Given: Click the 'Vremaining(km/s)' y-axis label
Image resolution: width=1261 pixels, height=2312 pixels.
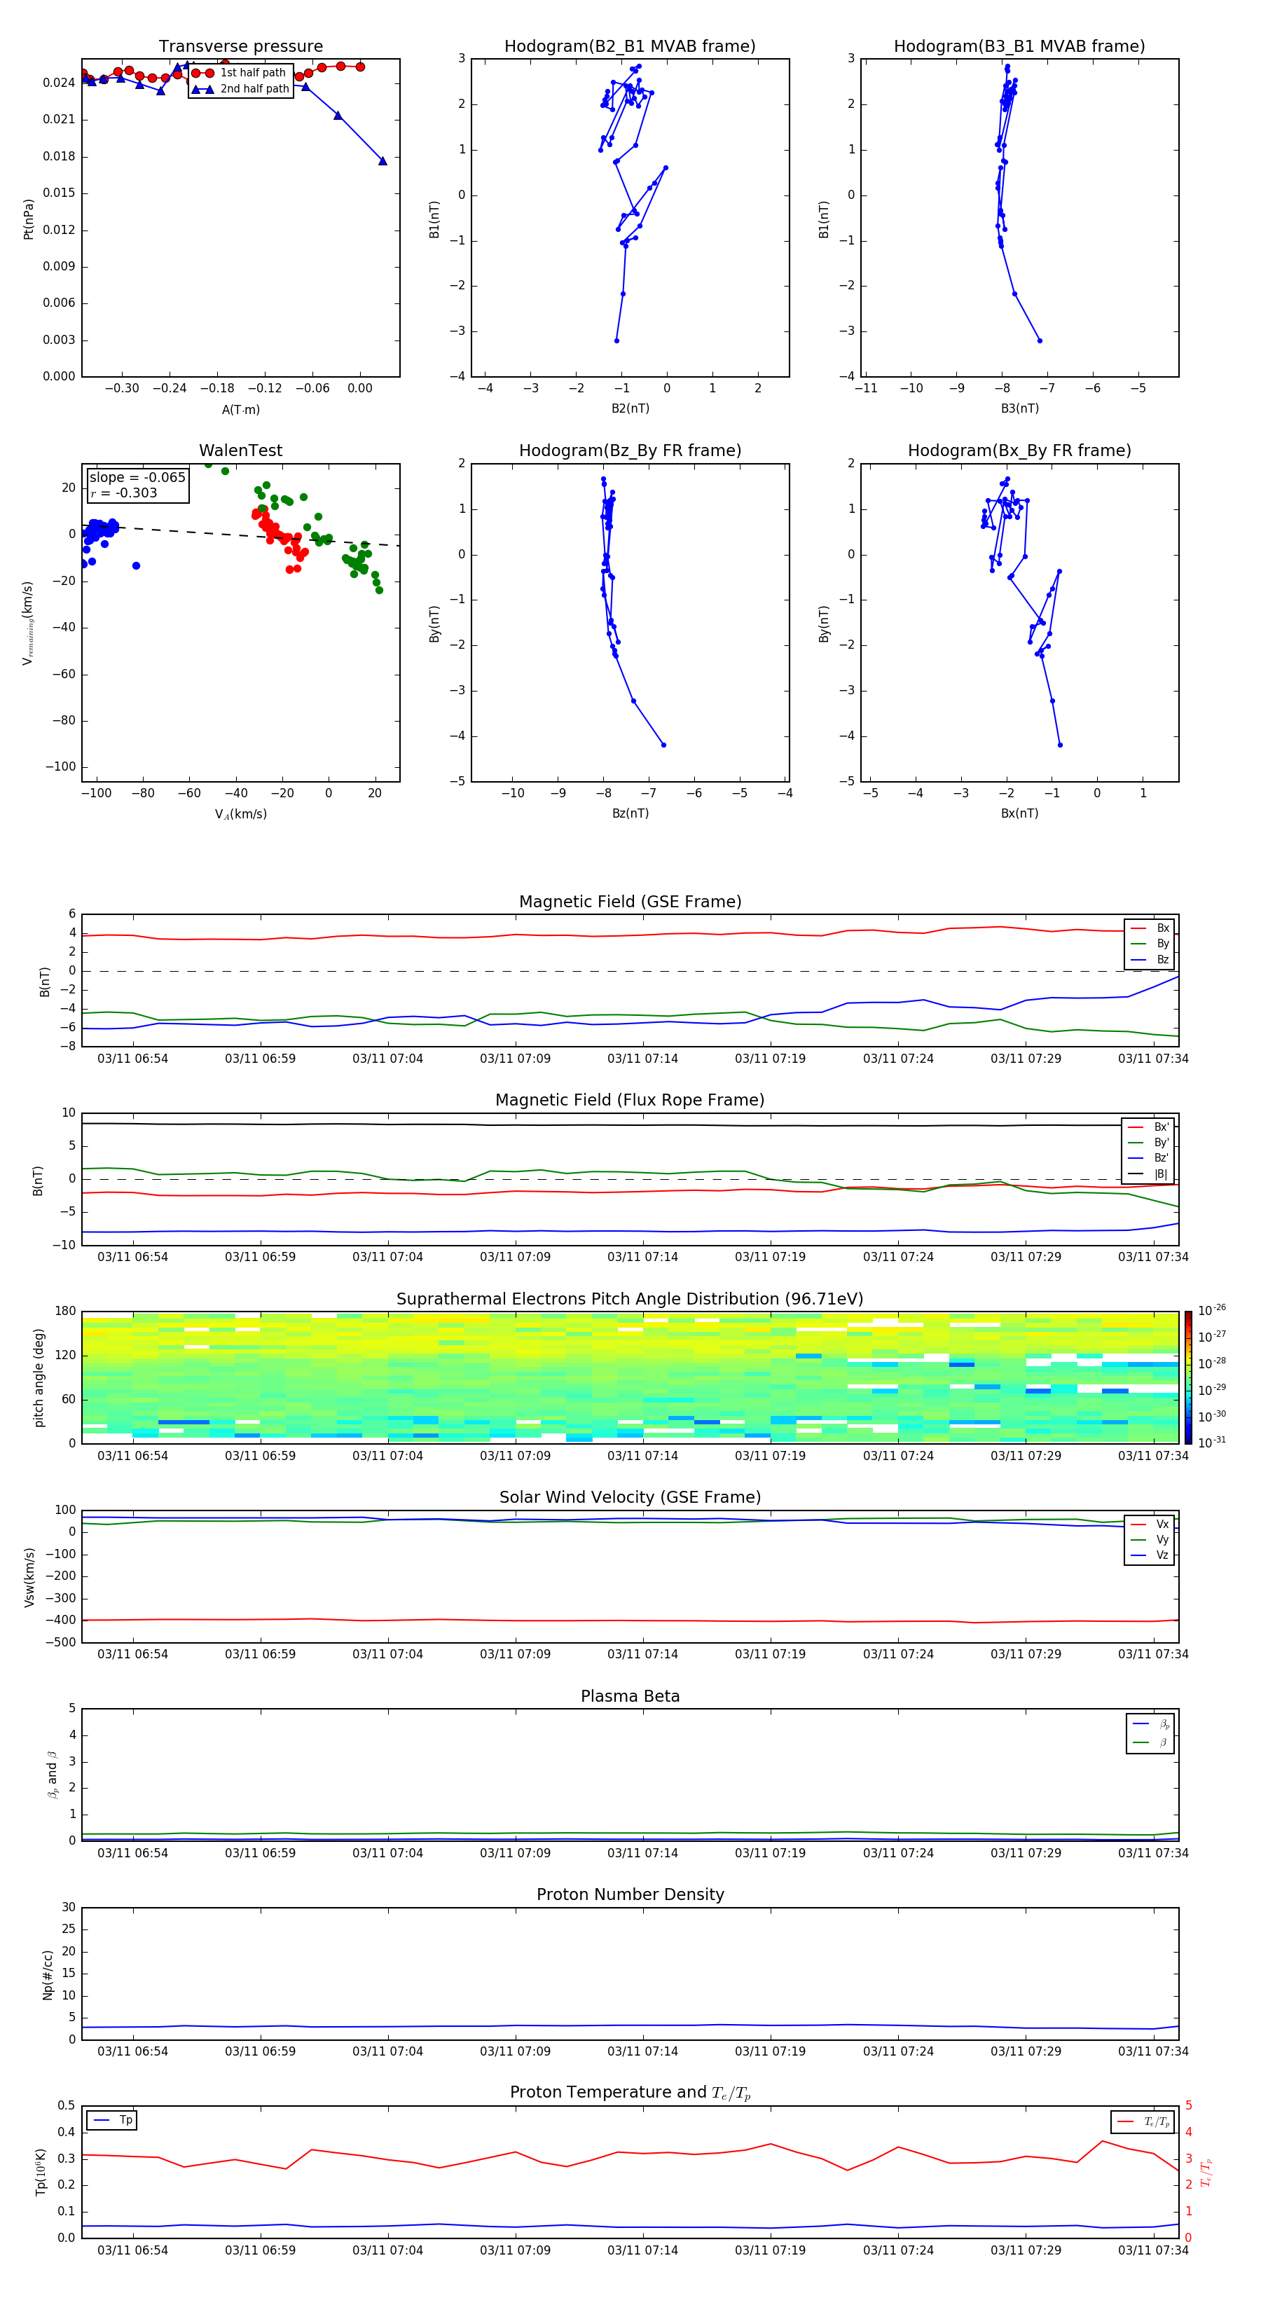Looking at the screenshot, I should [x=29, y=623].
